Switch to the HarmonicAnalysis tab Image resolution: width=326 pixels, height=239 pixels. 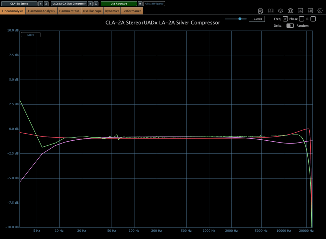pos(42,11)
